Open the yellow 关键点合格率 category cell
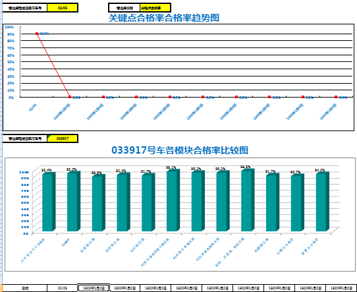 click(x=155, y=8)
